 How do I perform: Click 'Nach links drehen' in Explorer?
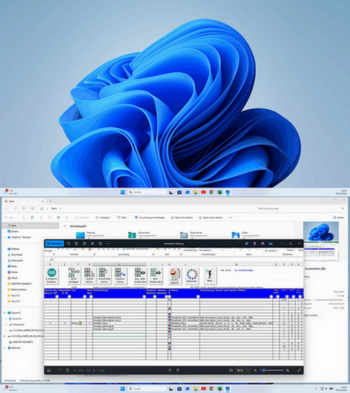tap(182, 218)
